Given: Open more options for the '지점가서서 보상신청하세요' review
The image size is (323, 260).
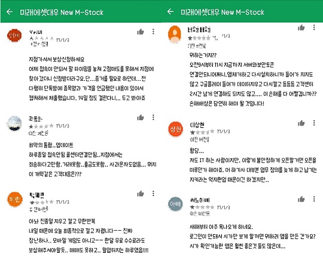Looking at the screenshot, I should (x=153, y=32).
